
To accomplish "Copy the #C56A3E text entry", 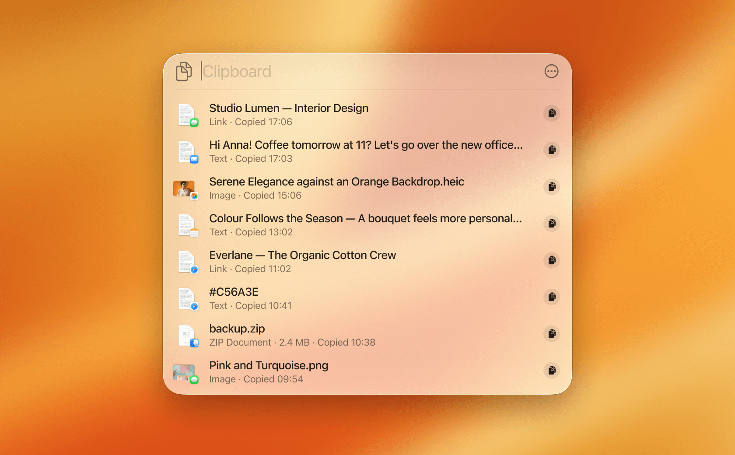I will click(552, 297).
